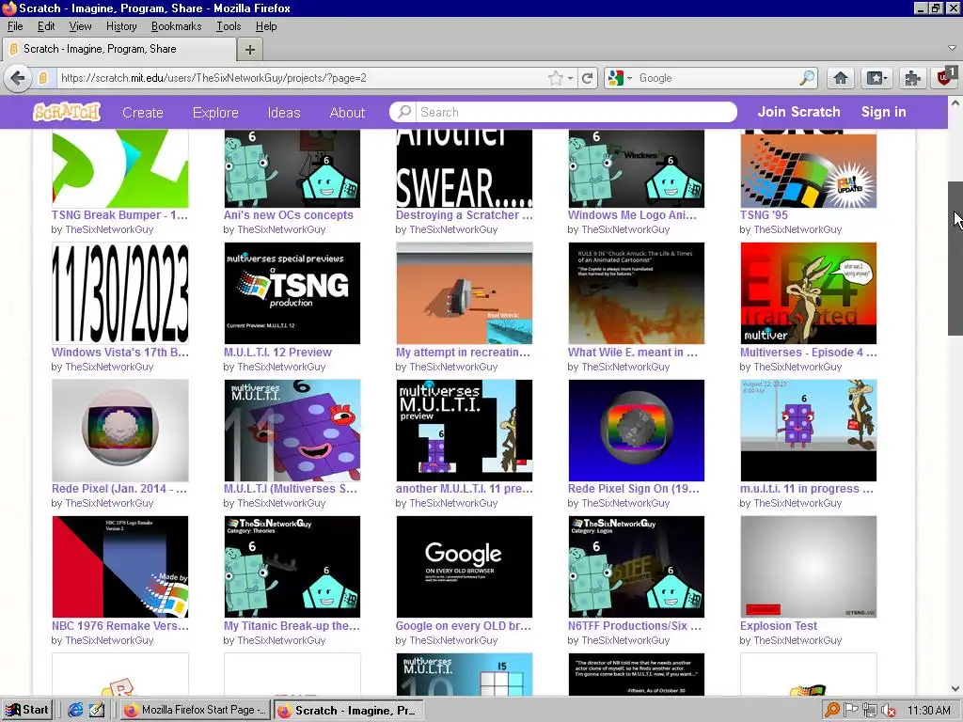Click Join Scratch
The height and width of the screenshot is (722, 963).
pos(798,112)
